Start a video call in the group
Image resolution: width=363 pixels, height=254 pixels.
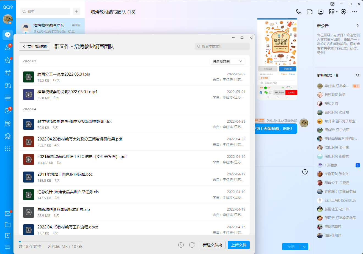pos(310,12)
